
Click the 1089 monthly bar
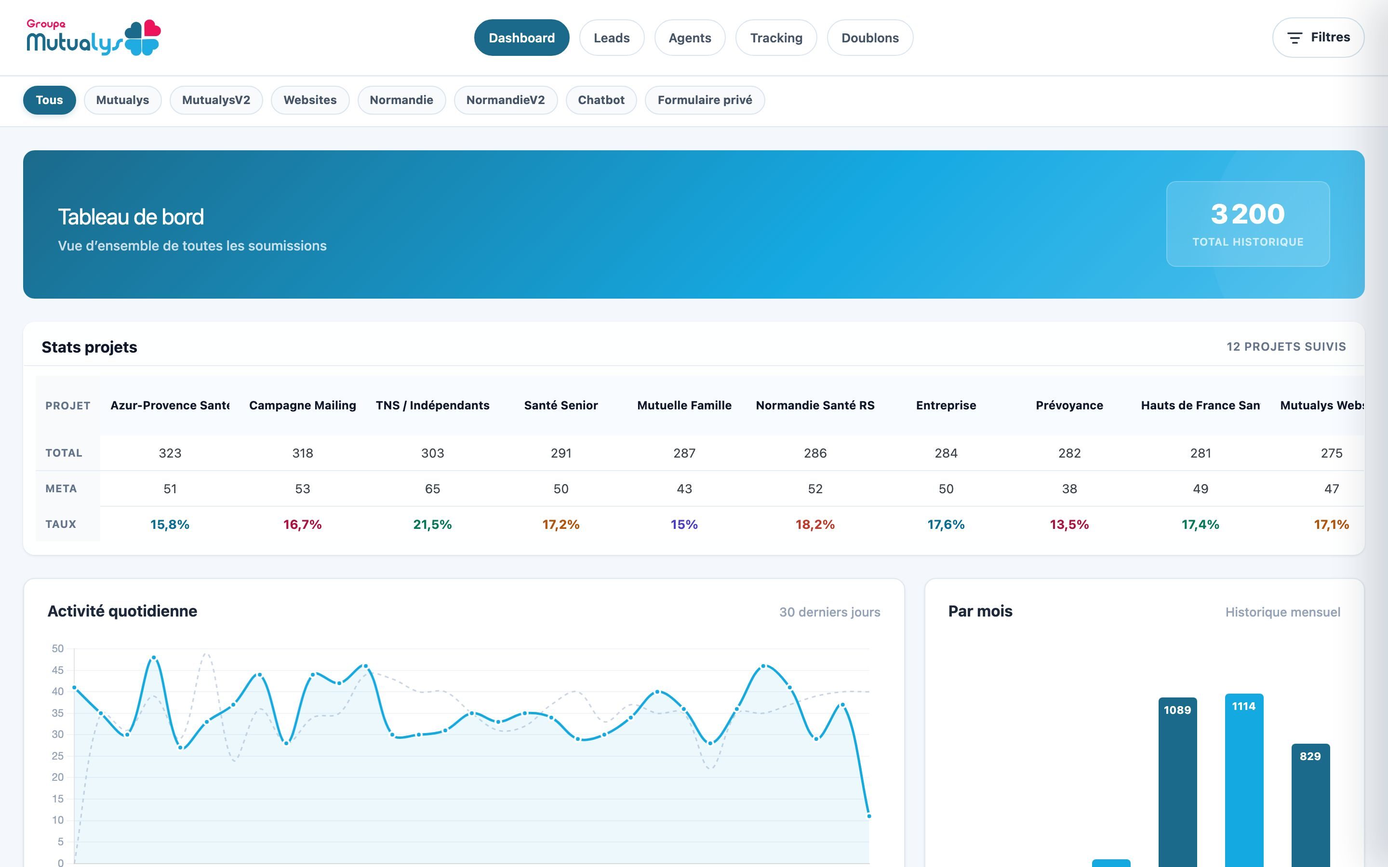[x=1177, y=782]
